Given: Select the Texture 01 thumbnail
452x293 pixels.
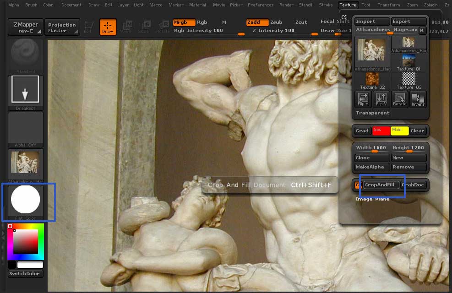Looking at the screenshot, I should tap(409, 61).
